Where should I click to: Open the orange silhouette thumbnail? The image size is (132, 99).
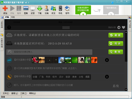click(94, 60)
